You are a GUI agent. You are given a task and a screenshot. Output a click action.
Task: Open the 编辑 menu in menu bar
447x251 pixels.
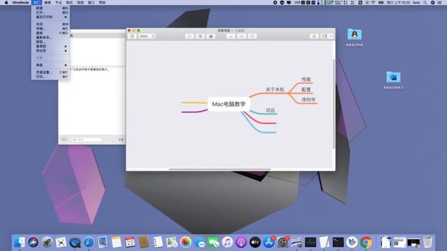47,3
